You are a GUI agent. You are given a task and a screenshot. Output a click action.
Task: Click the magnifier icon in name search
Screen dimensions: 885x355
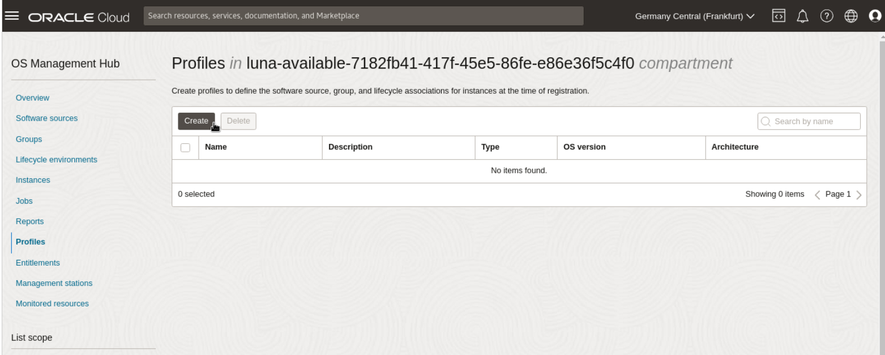tap(766, 121)
